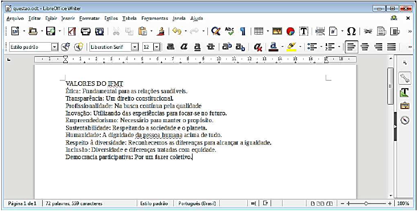
Task: Click the 100% zoom level indicator
Action: coord(403,203)
